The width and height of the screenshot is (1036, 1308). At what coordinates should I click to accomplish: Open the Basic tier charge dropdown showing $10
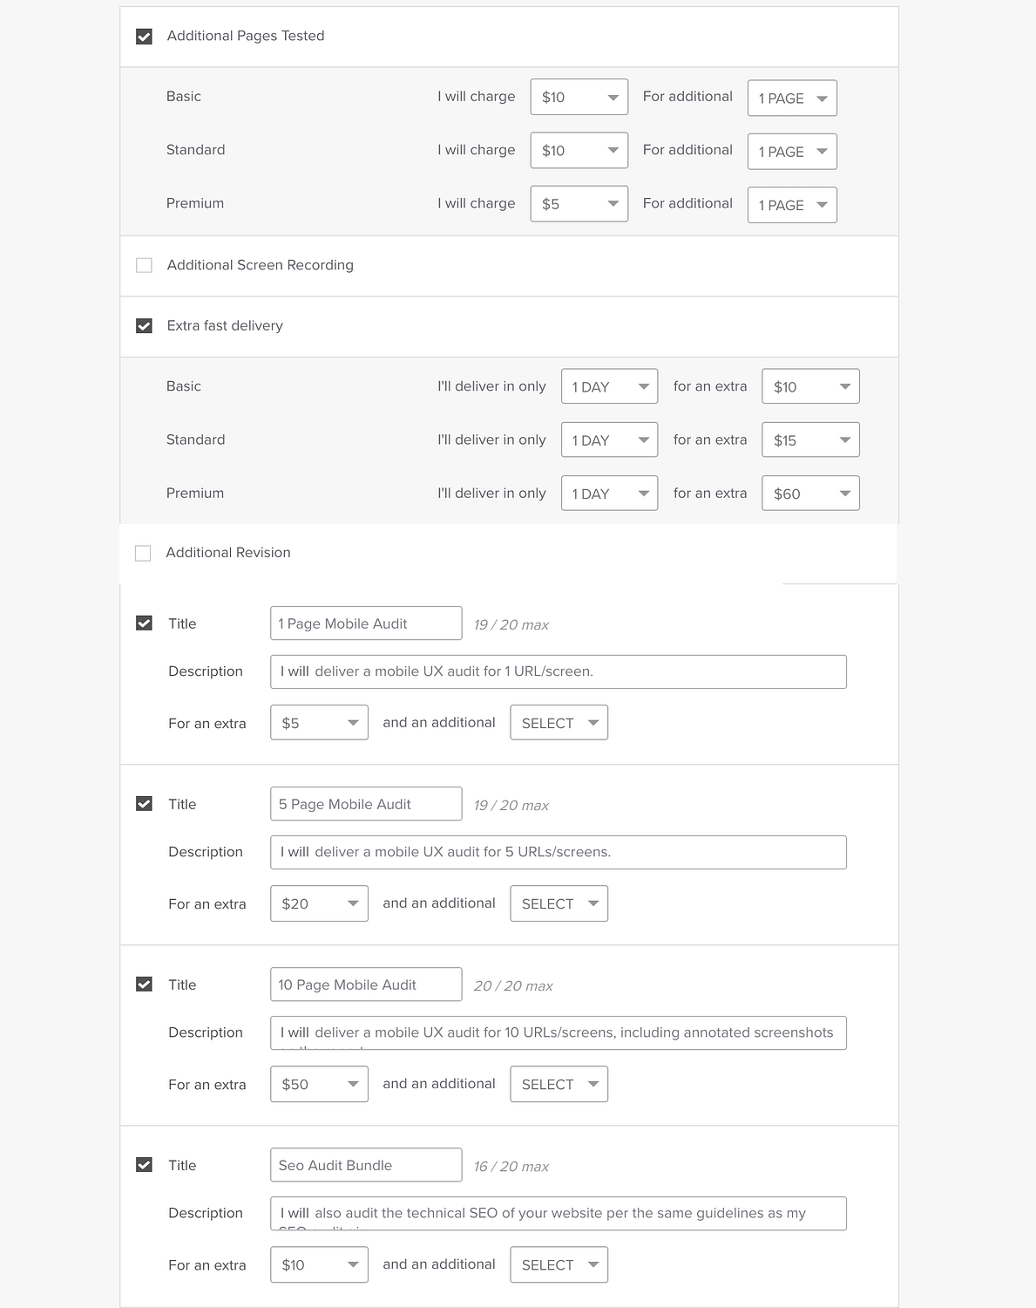tap(579, 97)
